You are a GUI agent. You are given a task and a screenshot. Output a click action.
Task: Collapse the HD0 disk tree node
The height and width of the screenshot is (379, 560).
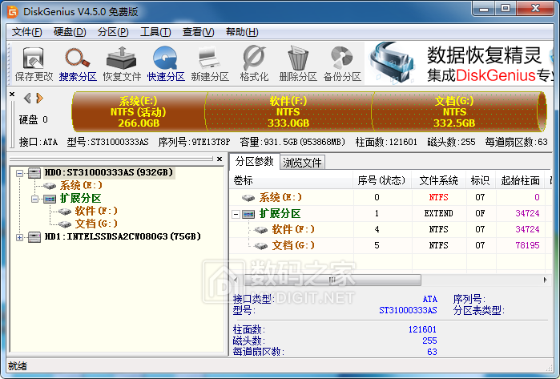(x=20, y=174)
